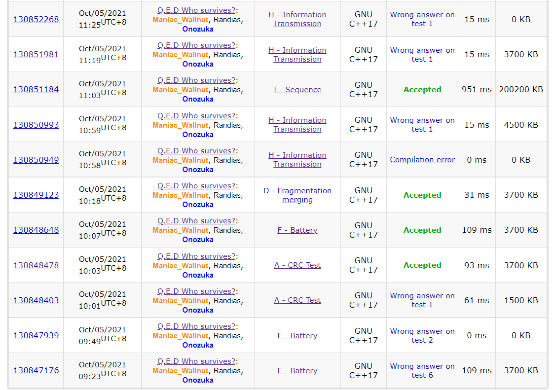Open submission ID 130851981
This screenshot has height=390, width=553.
36,54
